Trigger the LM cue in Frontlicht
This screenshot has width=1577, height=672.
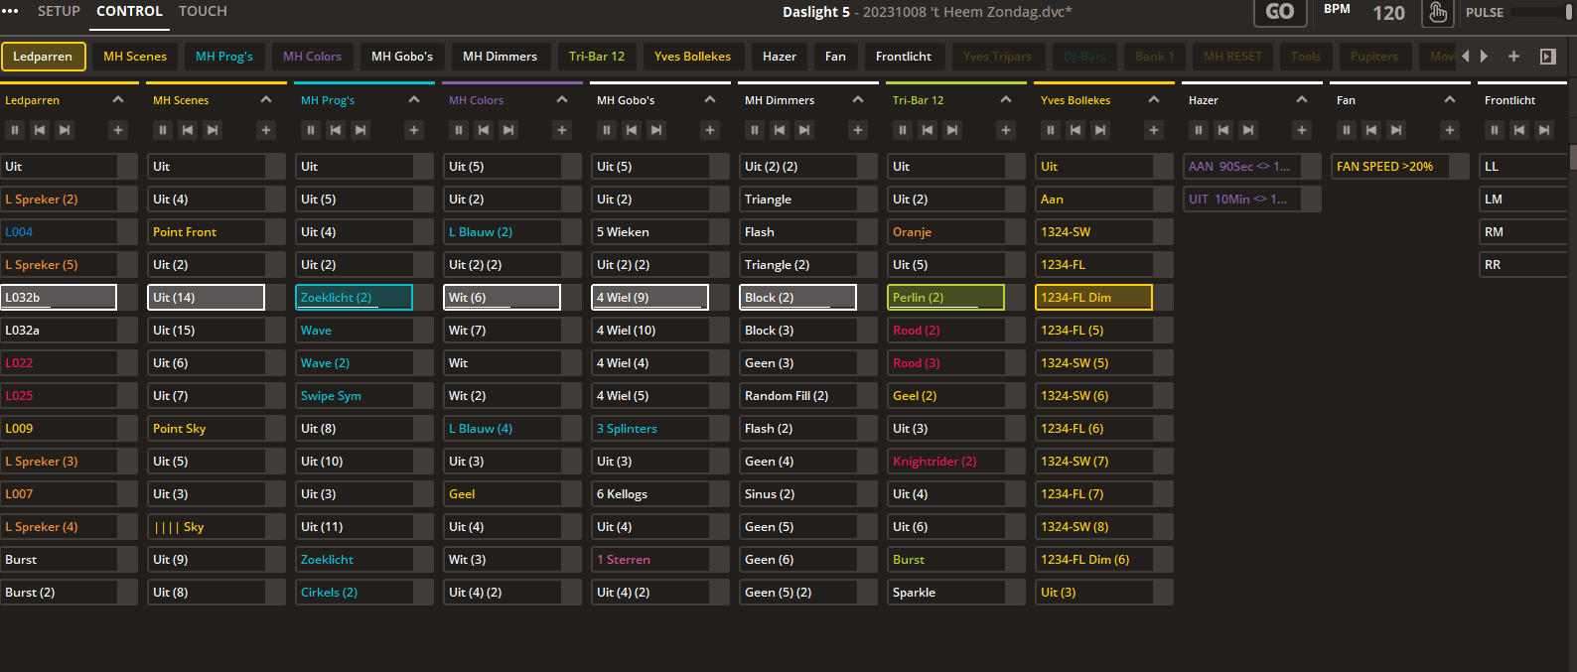[1523, 200]
